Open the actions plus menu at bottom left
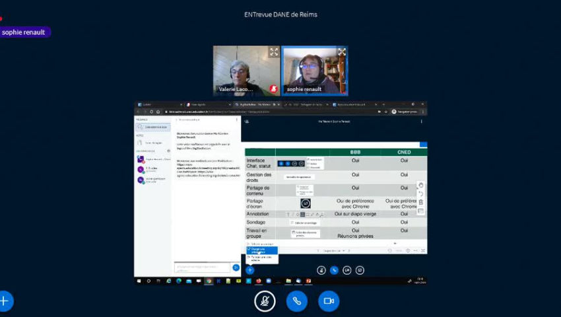 (5, 300)
